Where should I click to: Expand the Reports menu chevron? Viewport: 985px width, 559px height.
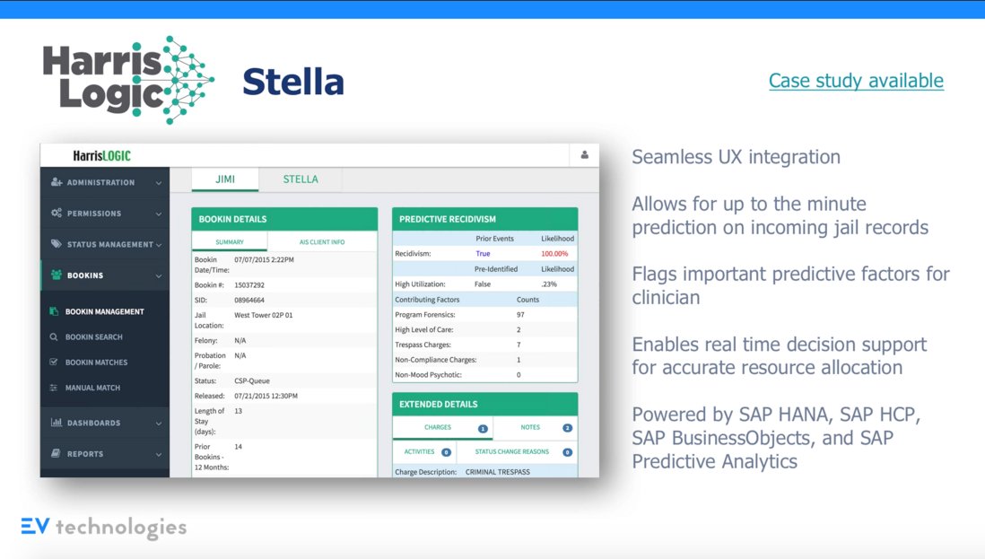pyautogui.click(x=158, y=454)
